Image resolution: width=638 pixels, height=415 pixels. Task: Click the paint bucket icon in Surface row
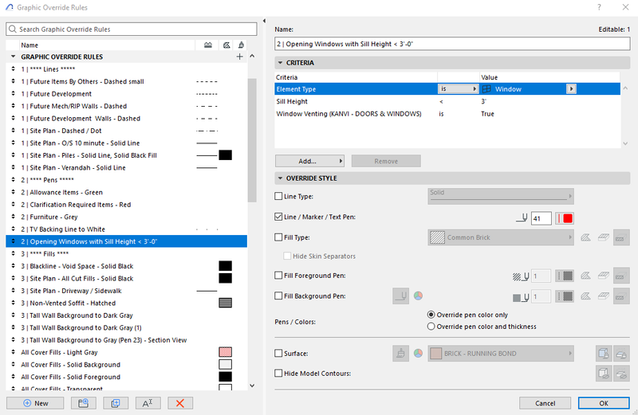[x=401, y=353]
